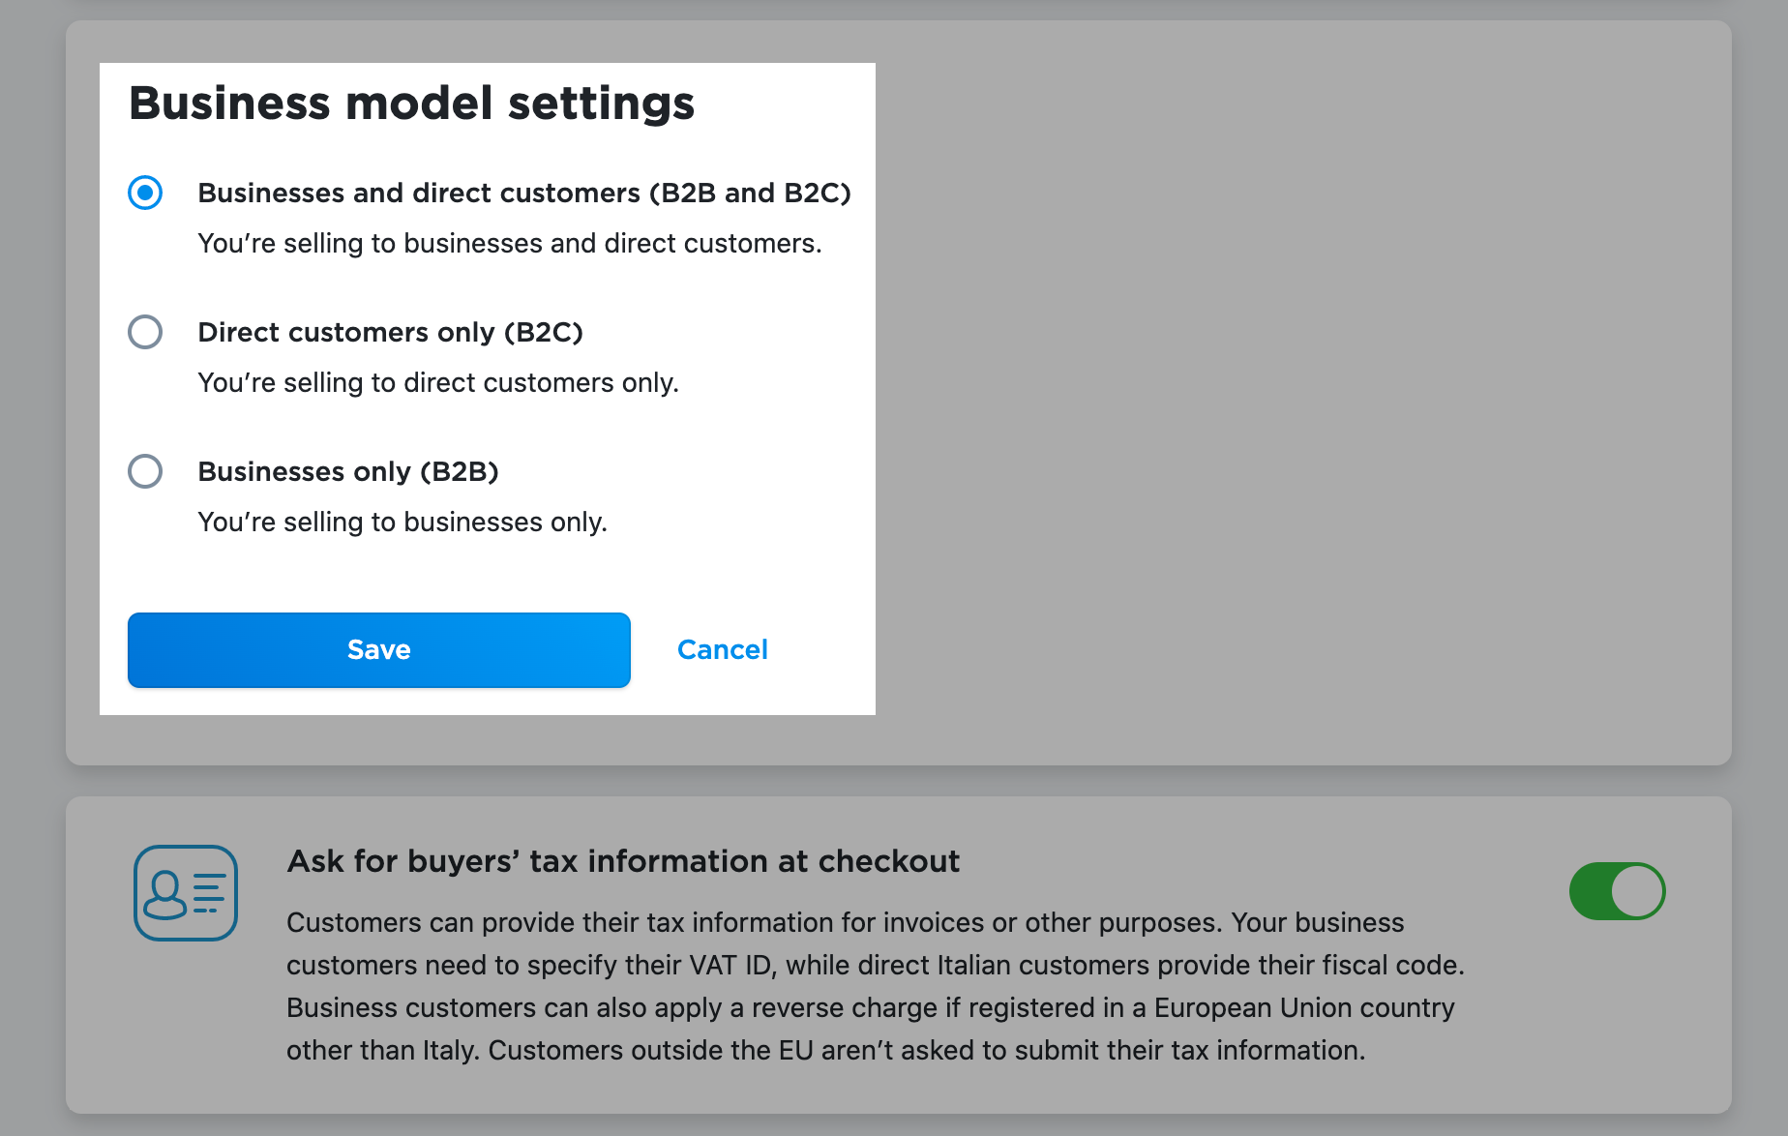
Task: Select the "Businesses only (B2B)" radio
Action: coord(145,471)
